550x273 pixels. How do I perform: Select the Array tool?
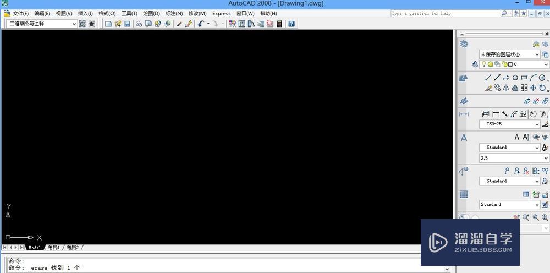524,88
